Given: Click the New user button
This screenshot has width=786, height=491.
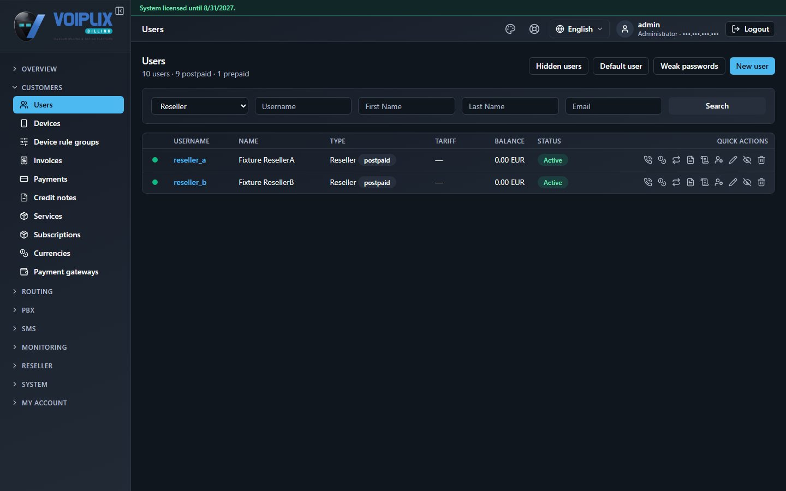Looking at the screenshot, I should [x=752, y=66].
